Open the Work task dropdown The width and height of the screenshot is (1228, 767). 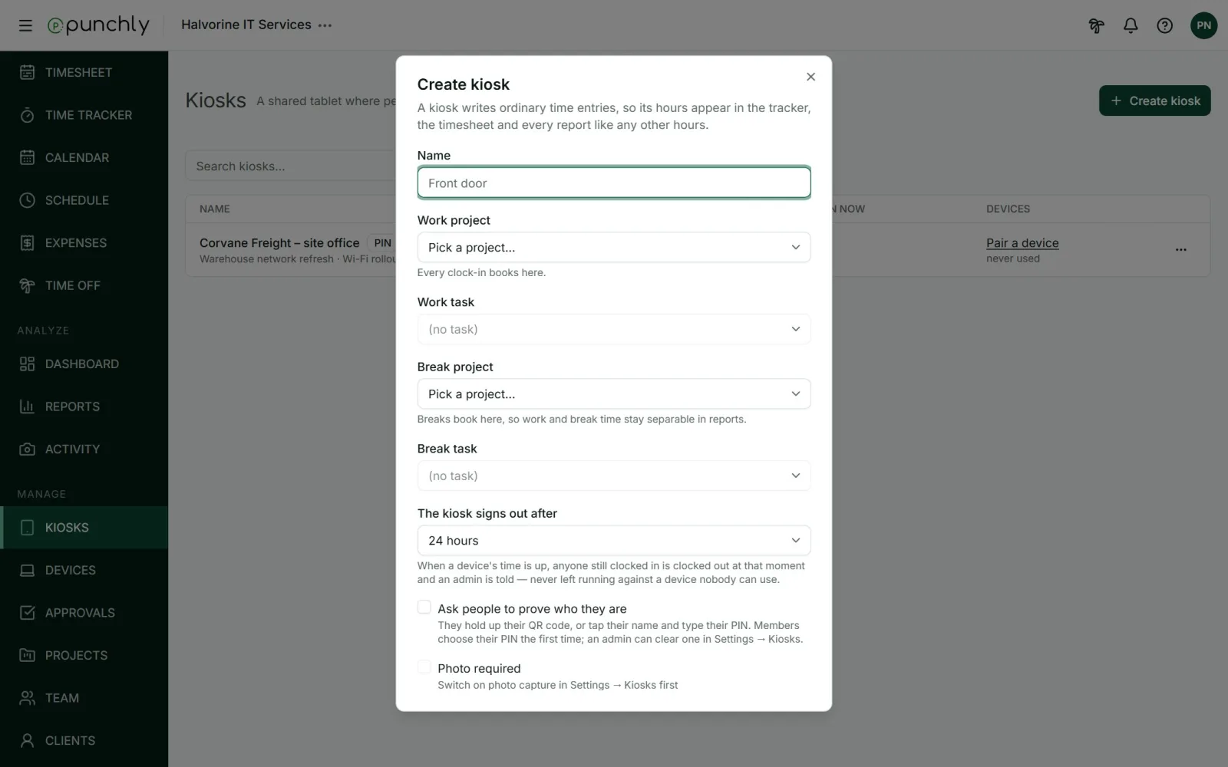[614, 329]
